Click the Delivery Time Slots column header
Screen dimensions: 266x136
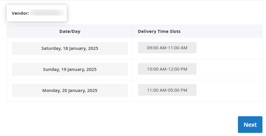159,31
